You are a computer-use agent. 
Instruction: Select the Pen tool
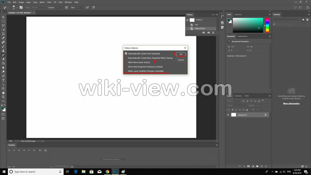(3, 76)
